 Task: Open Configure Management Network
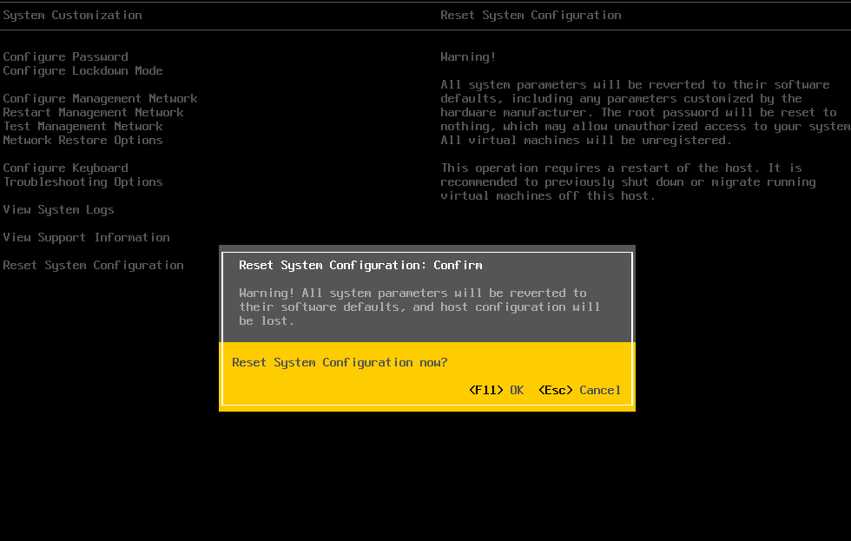point(100,98)
